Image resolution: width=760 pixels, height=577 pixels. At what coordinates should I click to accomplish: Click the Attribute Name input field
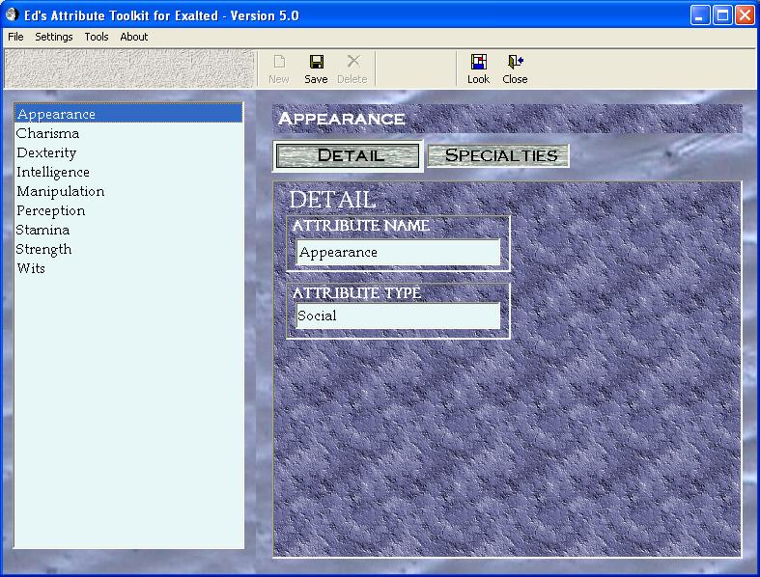click(398, 252)
